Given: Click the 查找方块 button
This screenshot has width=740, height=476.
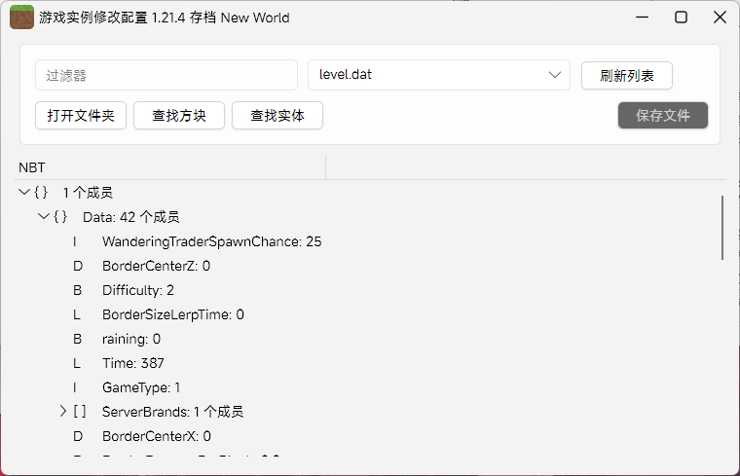Looking at the screenshot, I should coord(179,116).
